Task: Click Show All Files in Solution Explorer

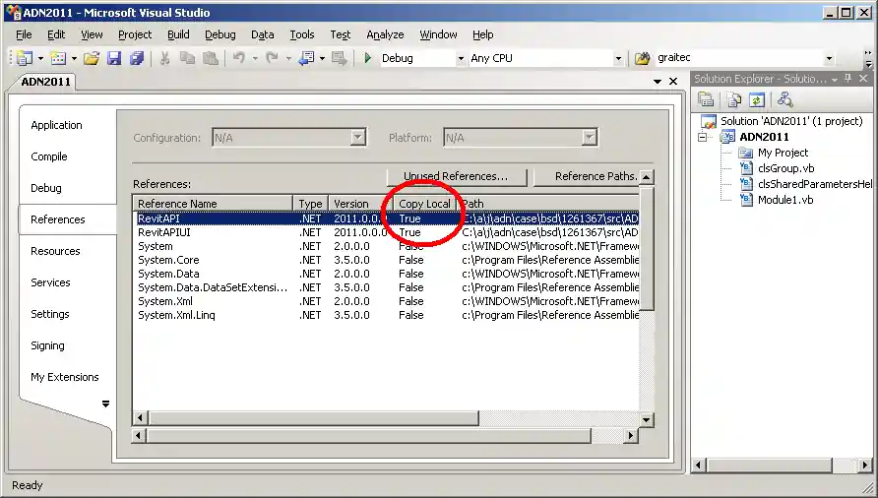Action: [734, 99]
